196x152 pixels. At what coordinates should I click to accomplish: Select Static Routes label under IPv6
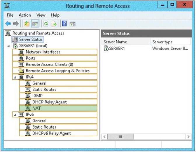coord(44,127)
